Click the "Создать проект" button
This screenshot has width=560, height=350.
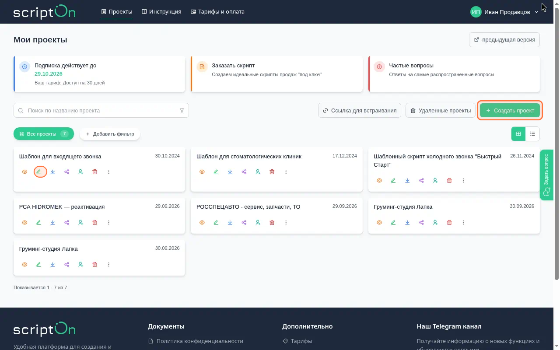tap(510, 111)
